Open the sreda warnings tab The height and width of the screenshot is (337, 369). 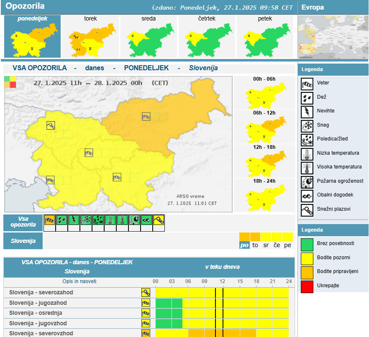click(x=149, y=37)
